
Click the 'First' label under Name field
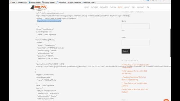(x=123, y=30)
